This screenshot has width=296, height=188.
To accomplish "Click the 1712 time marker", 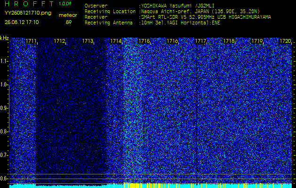I will (59, 41).
